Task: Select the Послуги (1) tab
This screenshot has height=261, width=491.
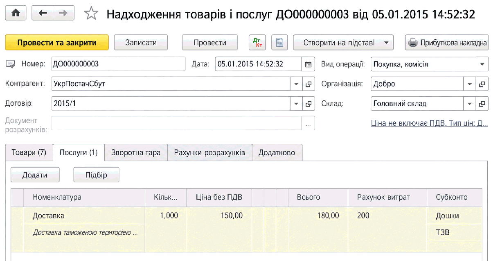Action: click(x=79, y=152)
